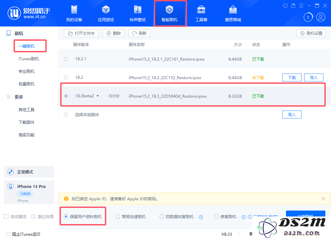This screenshot has height=239, width=331.
Task: Click the feedback bookmark icon in title bar
Action: [x=293, y=6]
